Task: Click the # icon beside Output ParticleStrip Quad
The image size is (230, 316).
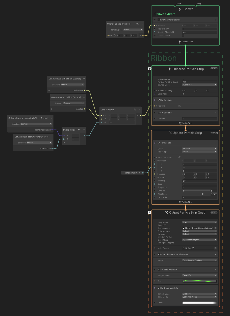Action: point(149,212)
